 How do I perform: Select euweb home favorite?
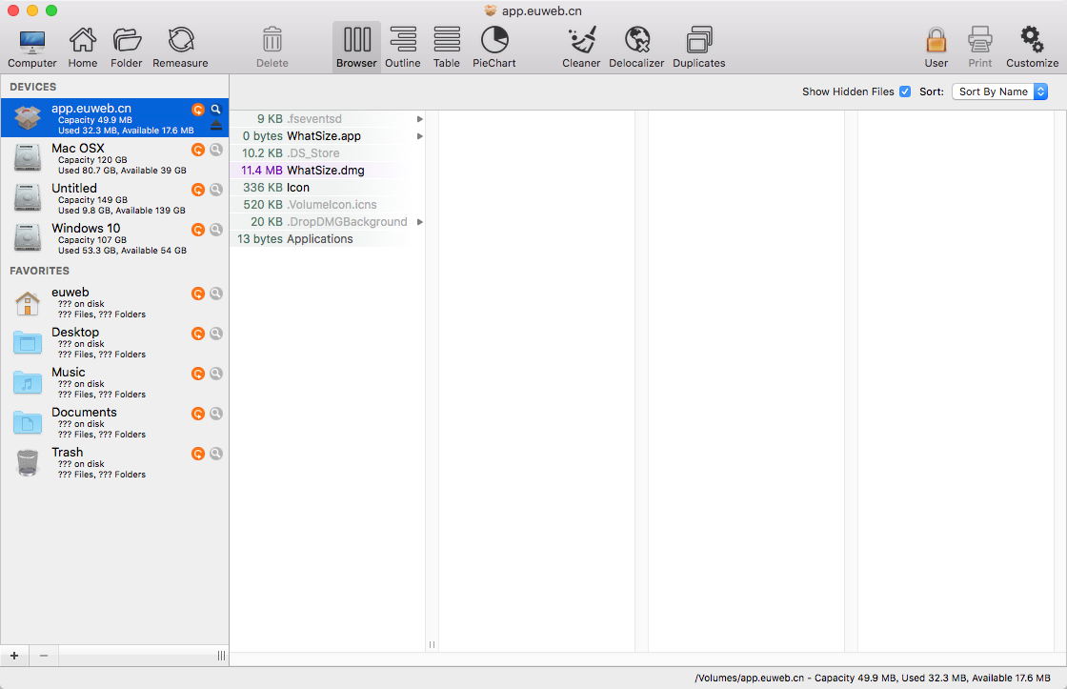[x=114, y=302]
